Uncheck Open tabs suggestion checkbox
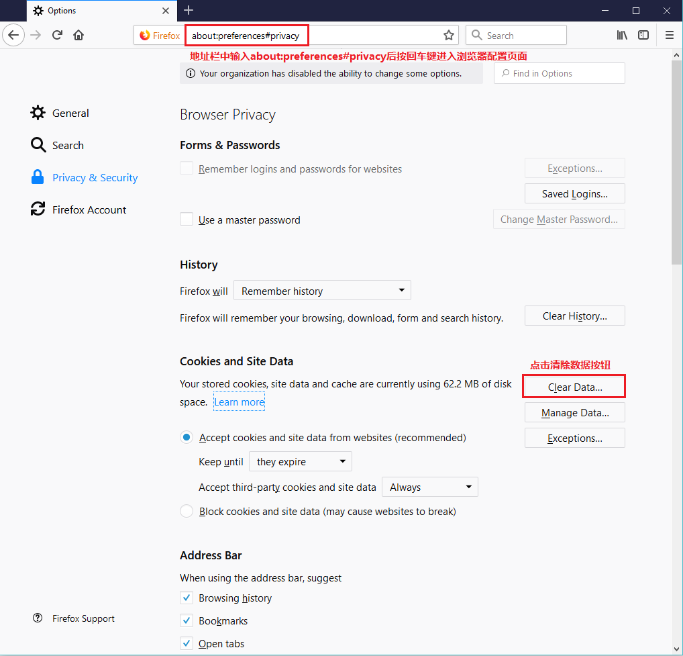Viewport: 683px width, 656px height. point(187,643)
